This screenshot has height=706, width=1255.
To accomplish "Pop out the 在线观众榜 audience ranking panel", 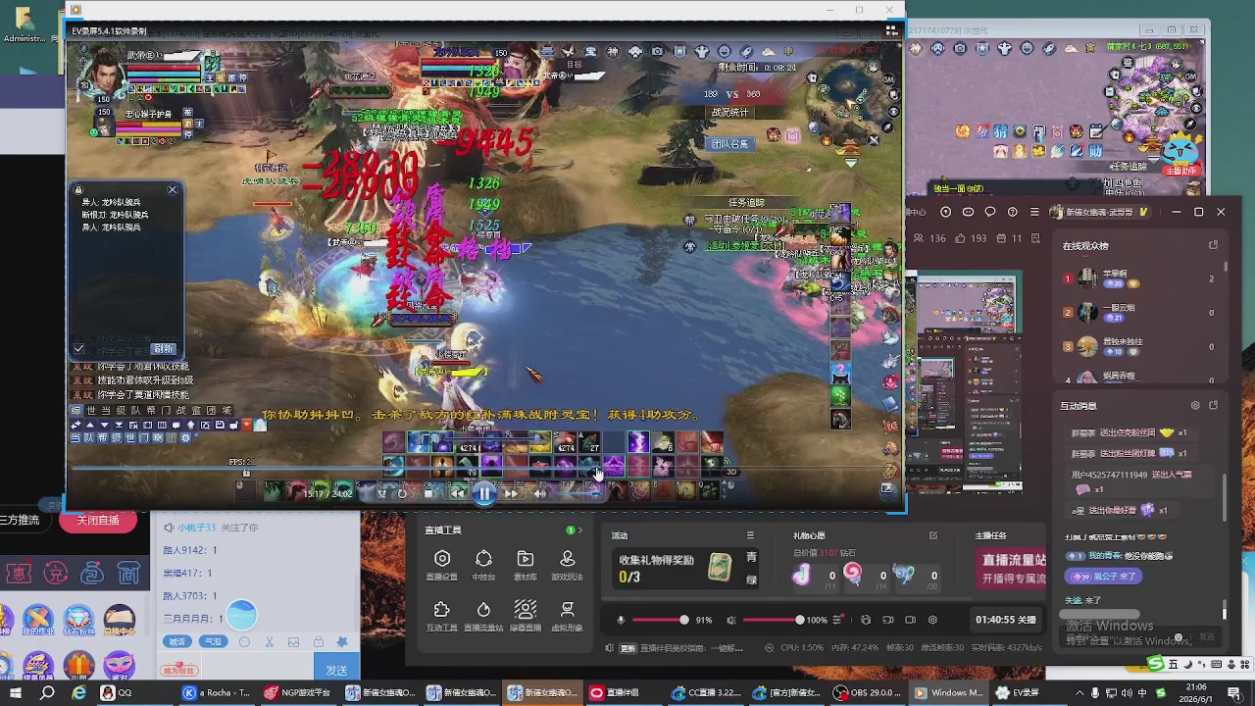I will point(1214,245).
